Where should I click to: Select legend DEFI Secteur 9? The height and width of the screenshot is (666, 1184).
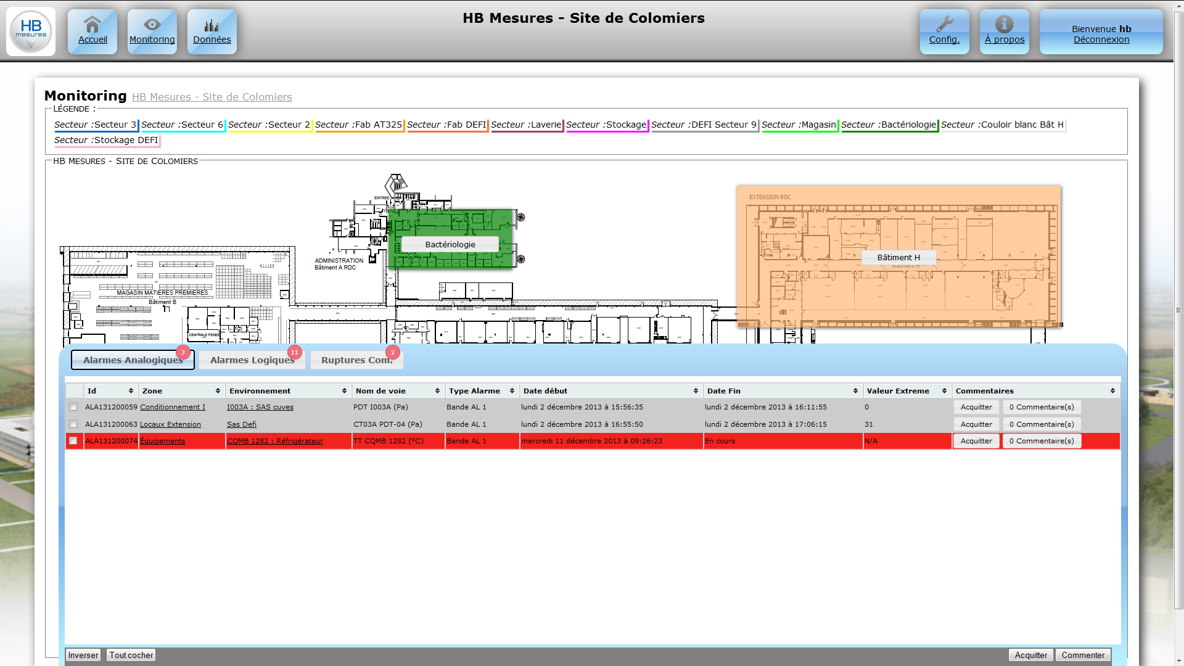coord(704,125)
